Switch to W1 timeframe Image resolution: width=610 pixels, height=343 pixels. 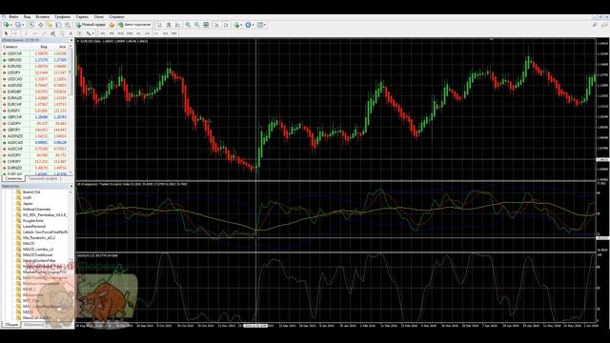click(165, 33)
